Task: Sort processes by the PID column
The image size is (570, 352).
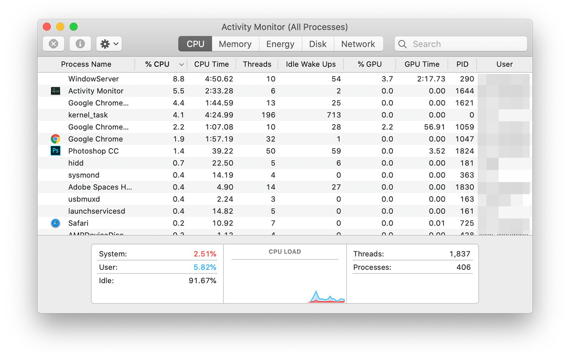Action: pyautogui.click(x=462, y=64)
